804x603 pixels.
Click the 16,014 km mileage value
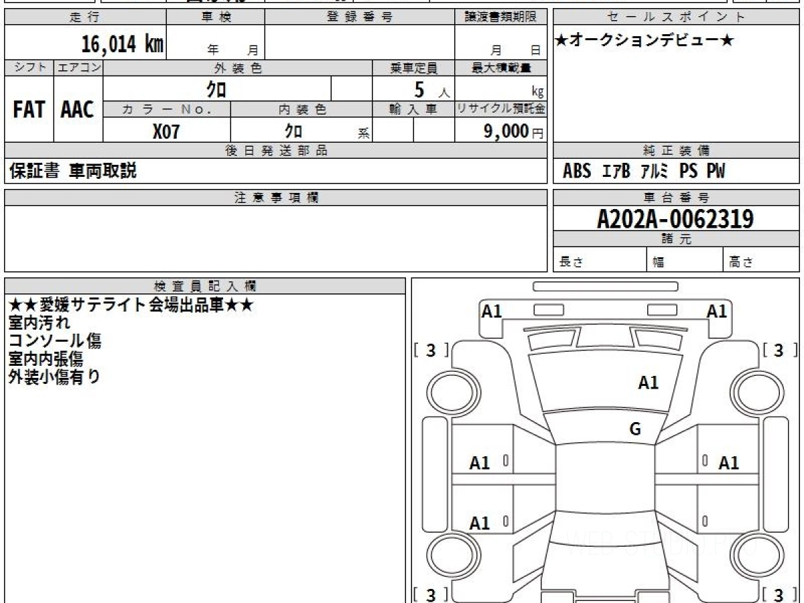coord(122,44)
